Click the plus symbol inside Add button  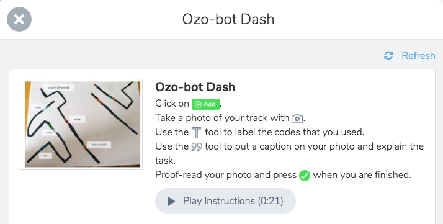[199, 104]
